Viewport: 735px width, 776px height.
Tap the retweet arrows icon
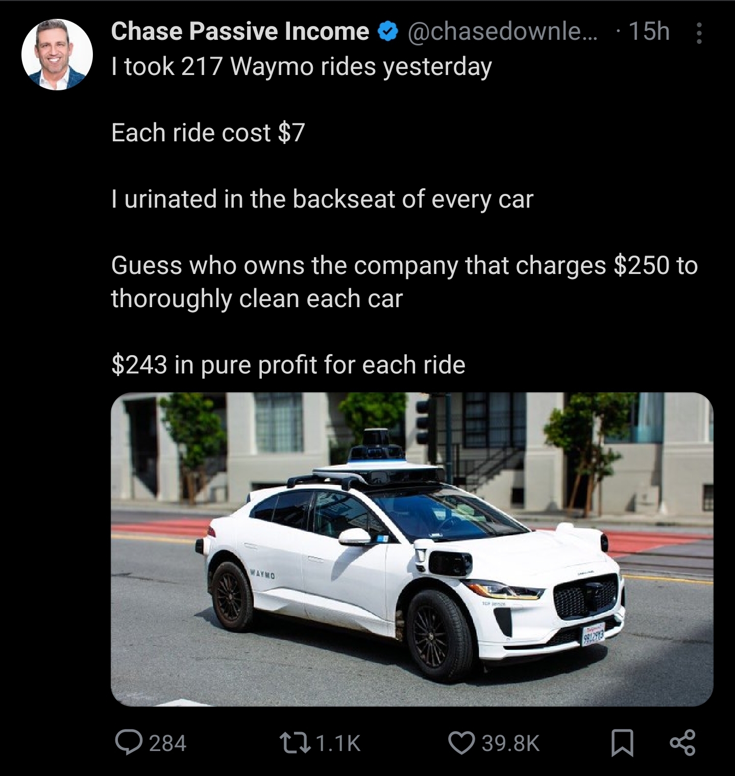(x=296, y=743)
